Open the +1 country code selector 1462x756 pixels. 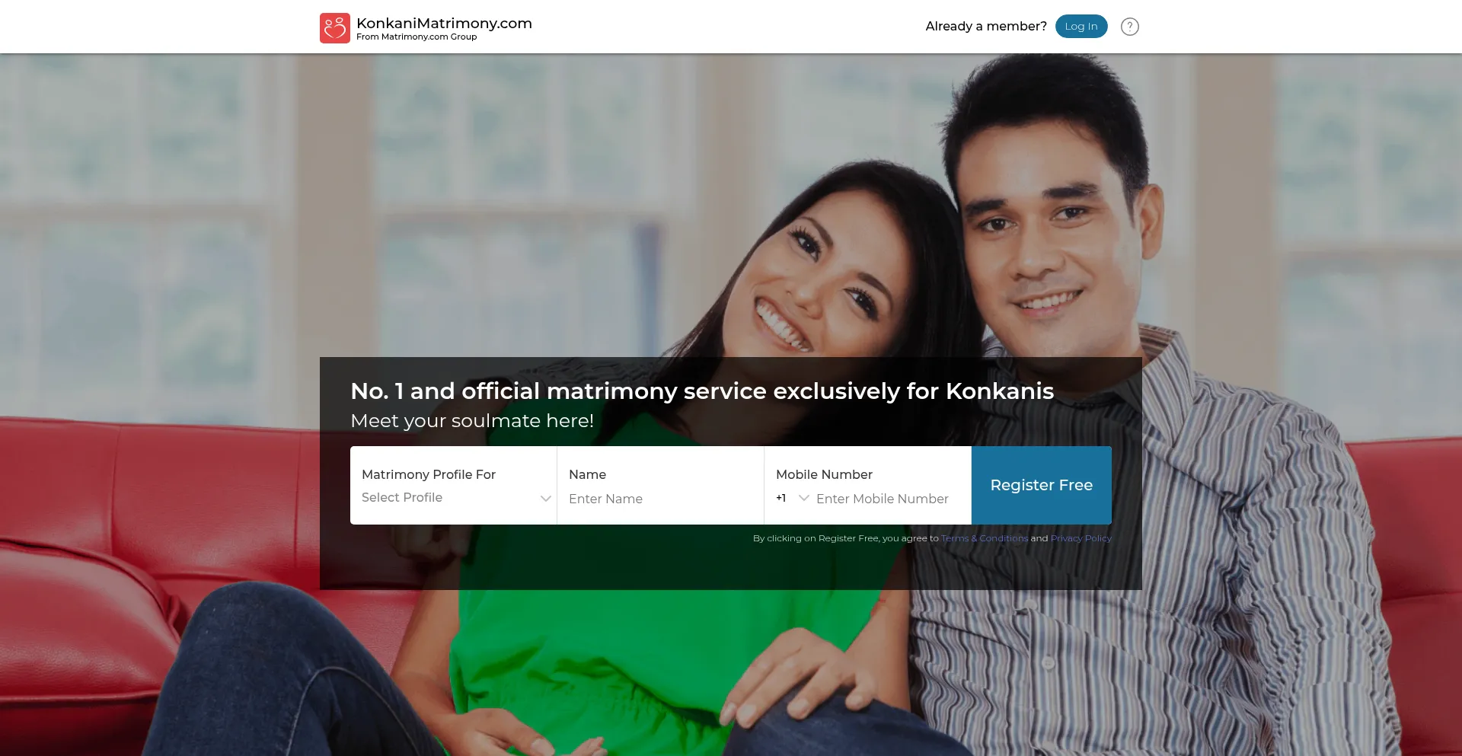click(x=792, y=498)
